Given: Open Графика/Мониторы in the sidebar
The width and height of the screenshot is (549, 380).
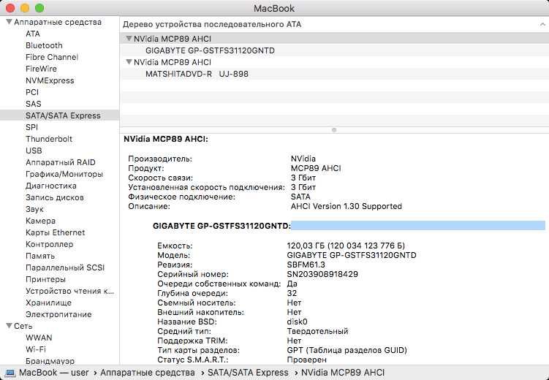Looking at the screenshot, I should 64,174.
